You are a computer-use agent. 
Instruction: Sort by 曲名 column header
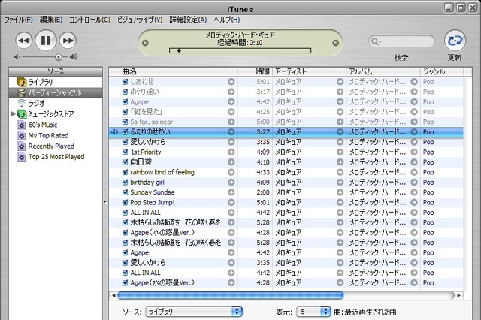[178, 71]
